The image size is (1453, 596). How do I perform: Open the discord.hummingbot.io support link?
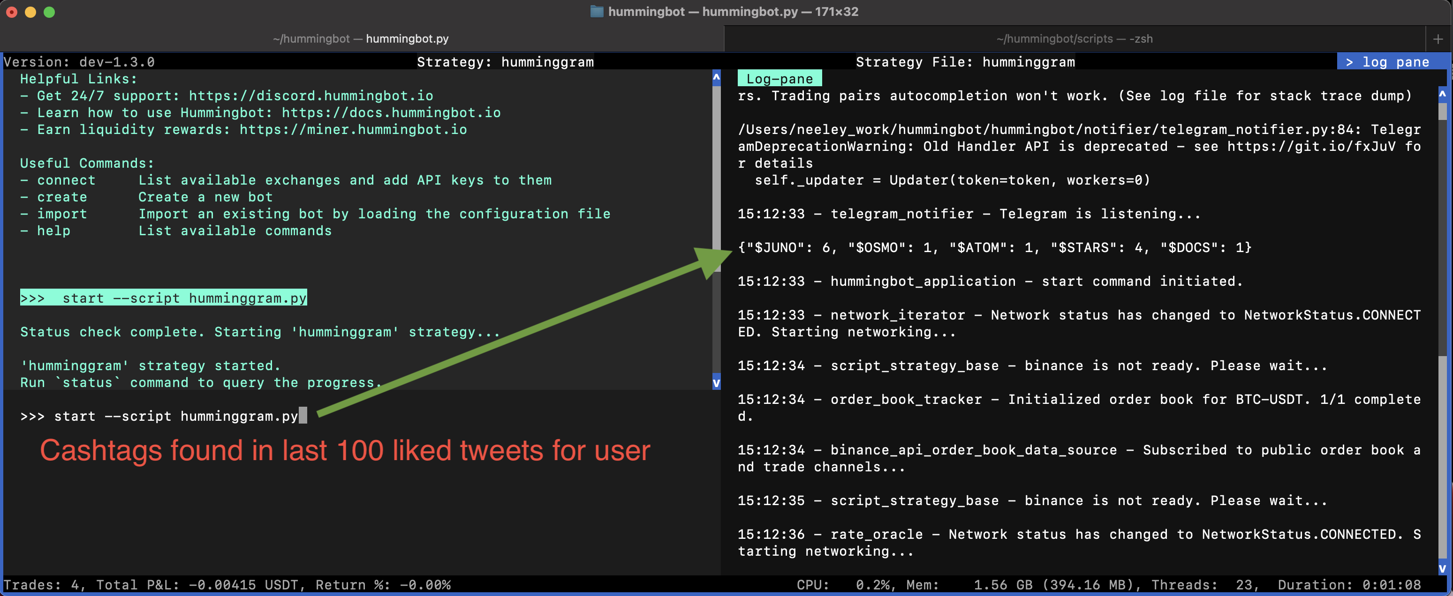click(x=311, y=96)
